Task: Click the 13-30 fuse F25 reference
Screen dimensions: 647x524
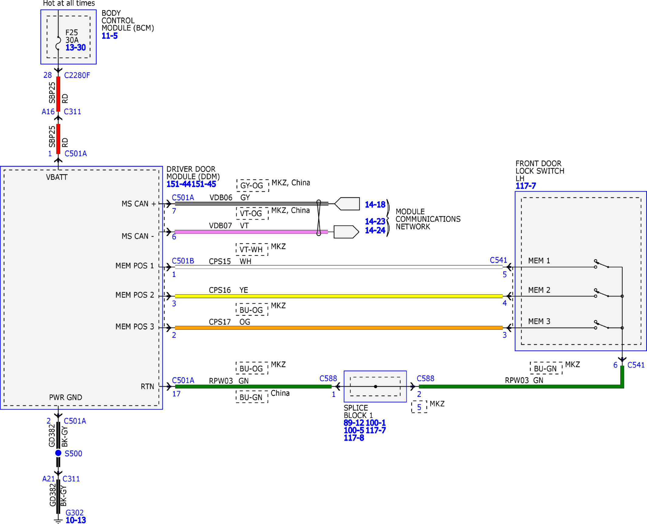Action: click(76, 47)
